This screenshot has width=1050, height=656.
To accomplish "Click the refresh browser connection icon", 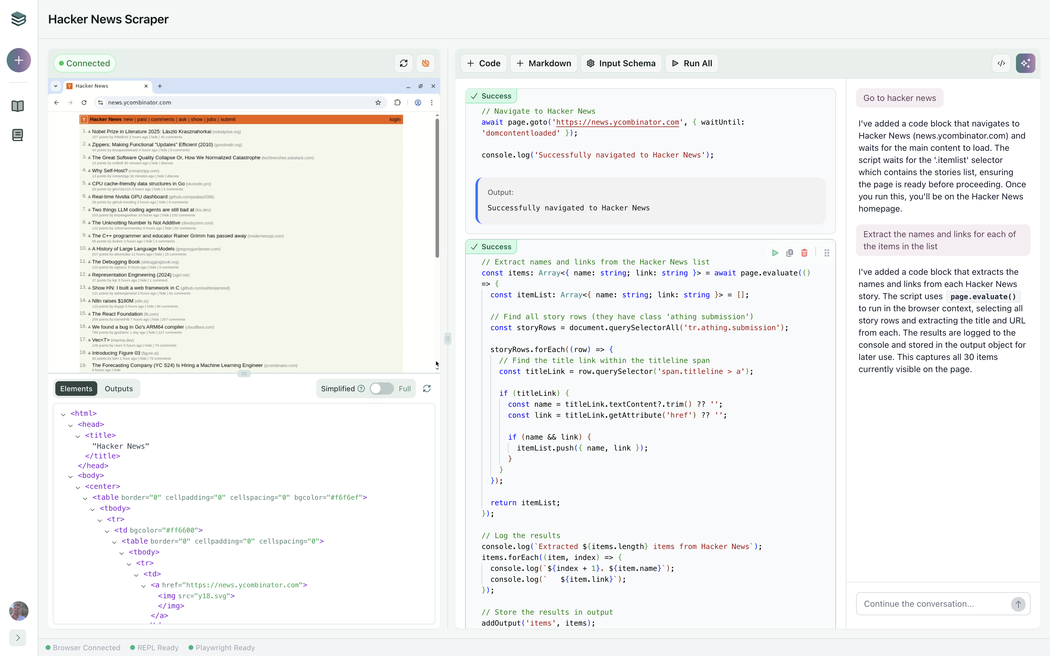I will pyautogui.click(x=403, y=63).
